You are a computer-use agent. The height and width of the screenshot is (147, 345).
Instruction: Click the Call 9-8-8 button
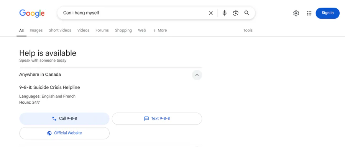[x=64, y=119]
